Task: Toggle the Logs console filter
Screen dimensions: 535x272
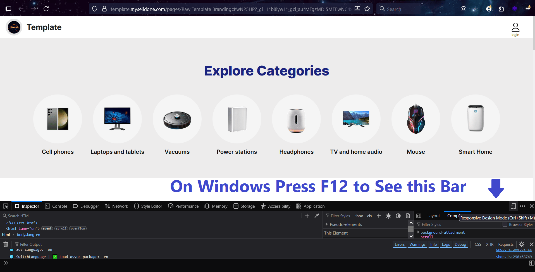Action: point(446,244)
